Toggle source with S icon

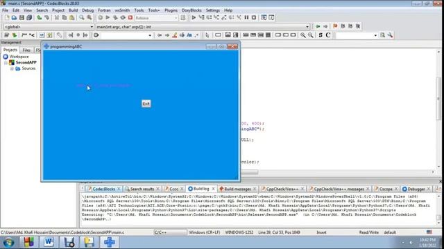coord(321,35)
